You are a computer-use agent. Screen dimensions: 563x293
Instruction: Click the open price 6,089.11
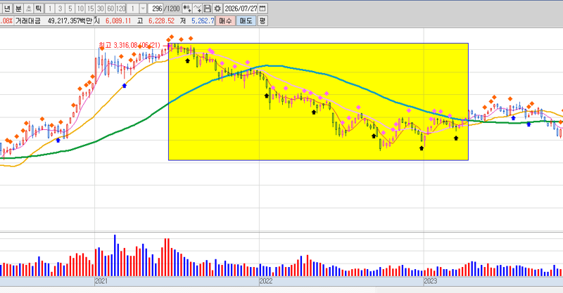point(118,21)
